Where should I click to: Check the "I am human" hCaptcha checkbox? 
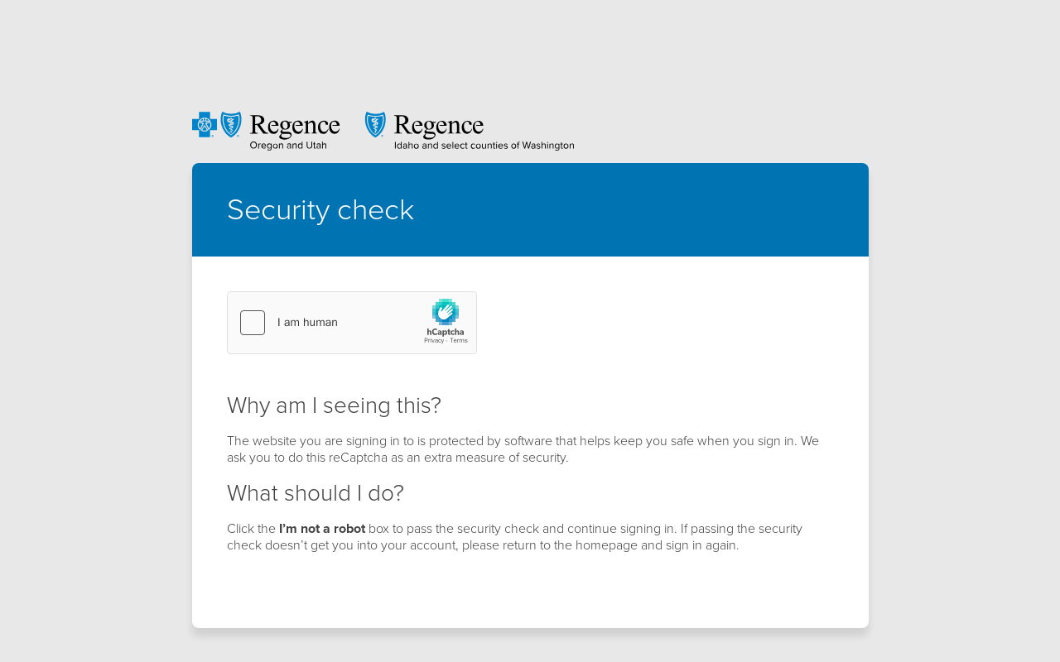[253, 323]
